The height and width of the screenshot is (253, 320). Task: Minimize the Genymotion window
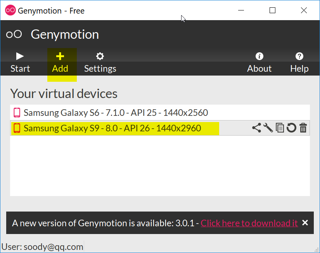(241, 10)
